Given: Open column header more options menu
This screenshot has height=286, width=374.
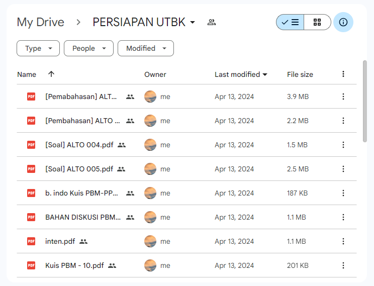Looking at the screenshot, I should (x=343, y=74).
